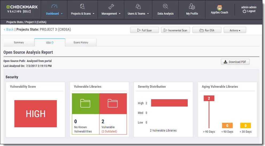
Task: Open the Data Analysis menu label
Action: point(166,14)
